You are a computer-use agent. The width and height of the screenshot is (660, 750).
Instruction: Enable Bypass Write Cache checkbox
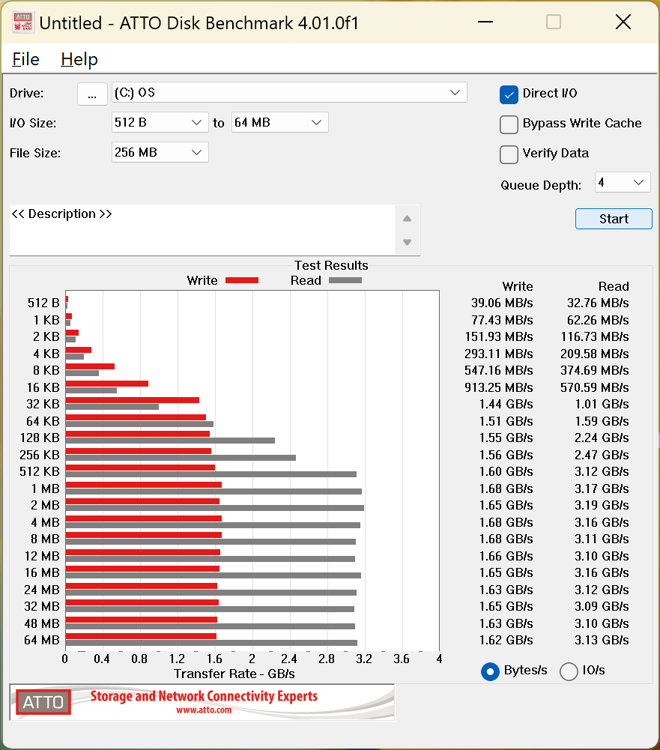pyautogui.click(x=509, y=124)
